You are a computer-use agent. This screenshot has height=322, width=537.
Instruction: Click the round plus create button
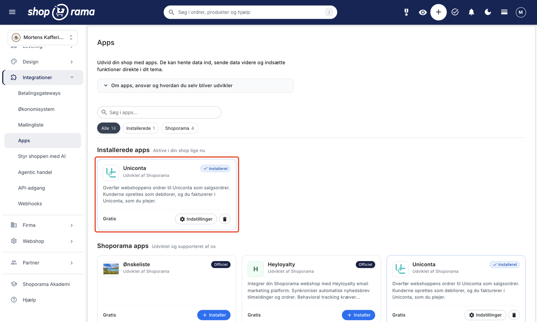[438, 12]
